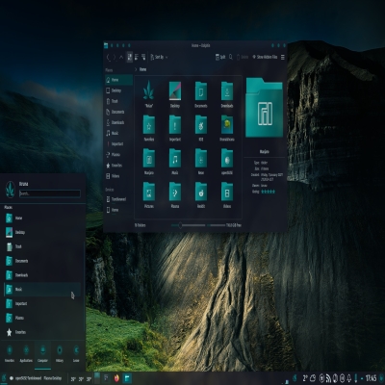Switch to the Applications tab in launcher

tap(26, 354)
